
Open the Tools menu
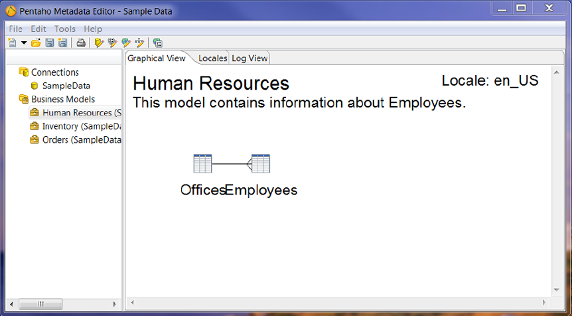point(65,29)
